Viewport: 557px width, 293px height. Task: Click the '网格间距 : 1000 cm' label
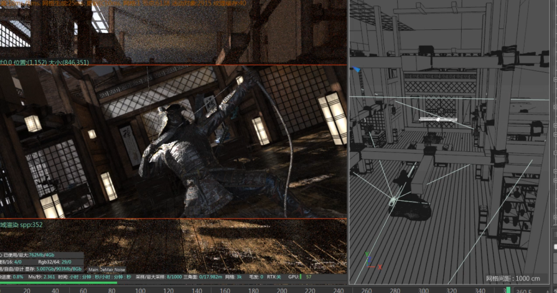512,278
